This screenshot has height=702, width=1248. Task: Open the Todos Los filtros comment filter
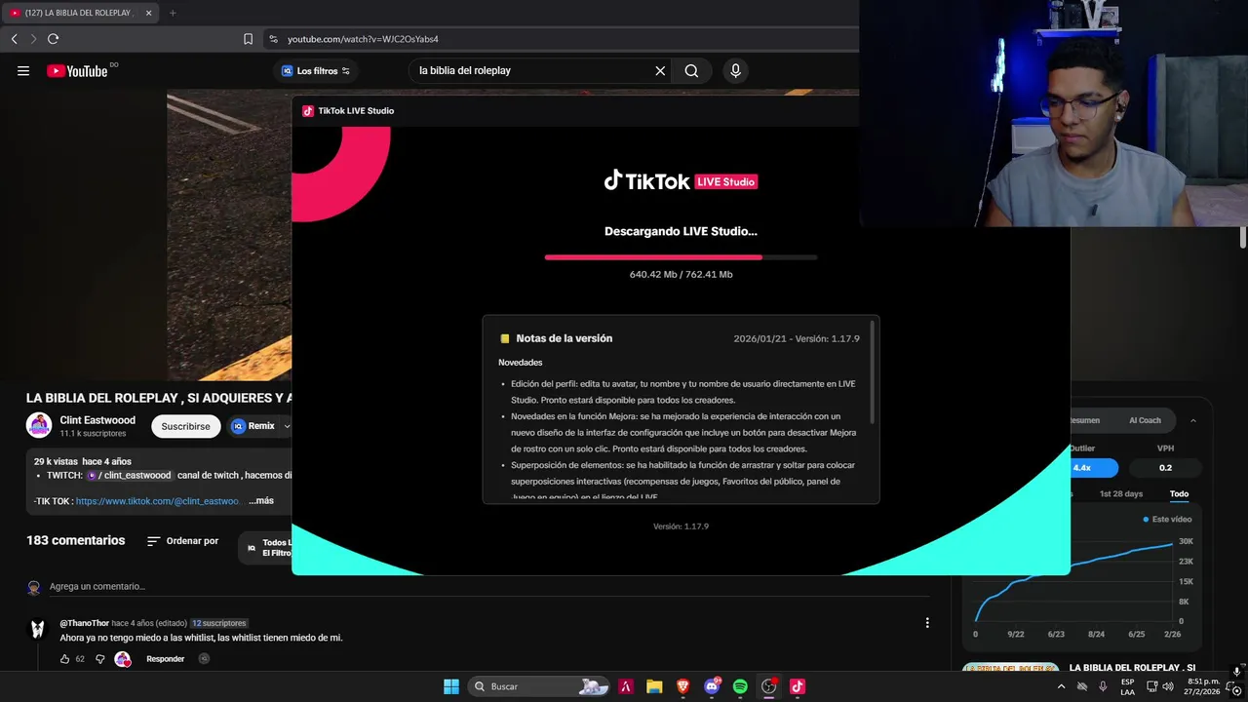(267, 548)
